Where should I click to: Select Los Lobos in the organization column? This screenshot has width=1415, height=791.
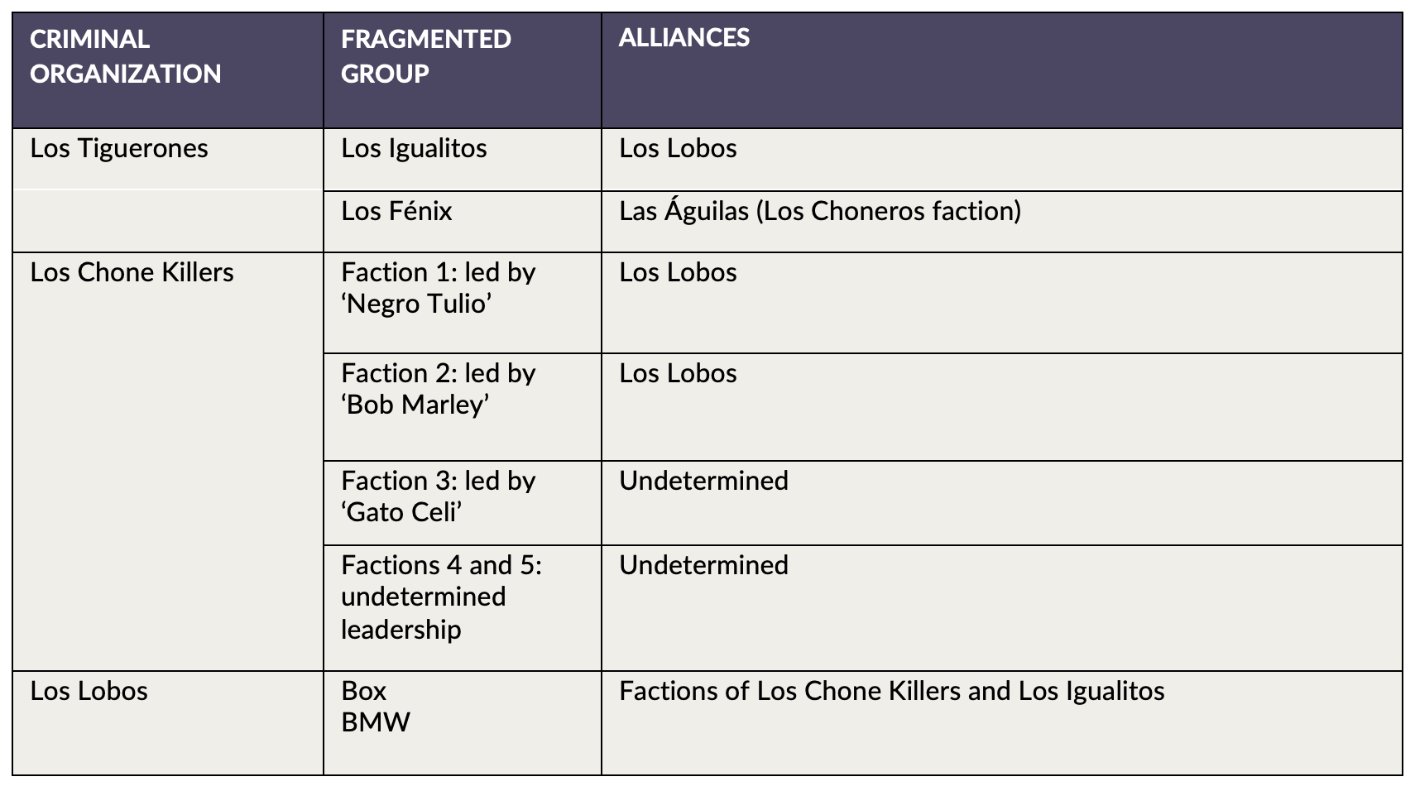point(89,692)
